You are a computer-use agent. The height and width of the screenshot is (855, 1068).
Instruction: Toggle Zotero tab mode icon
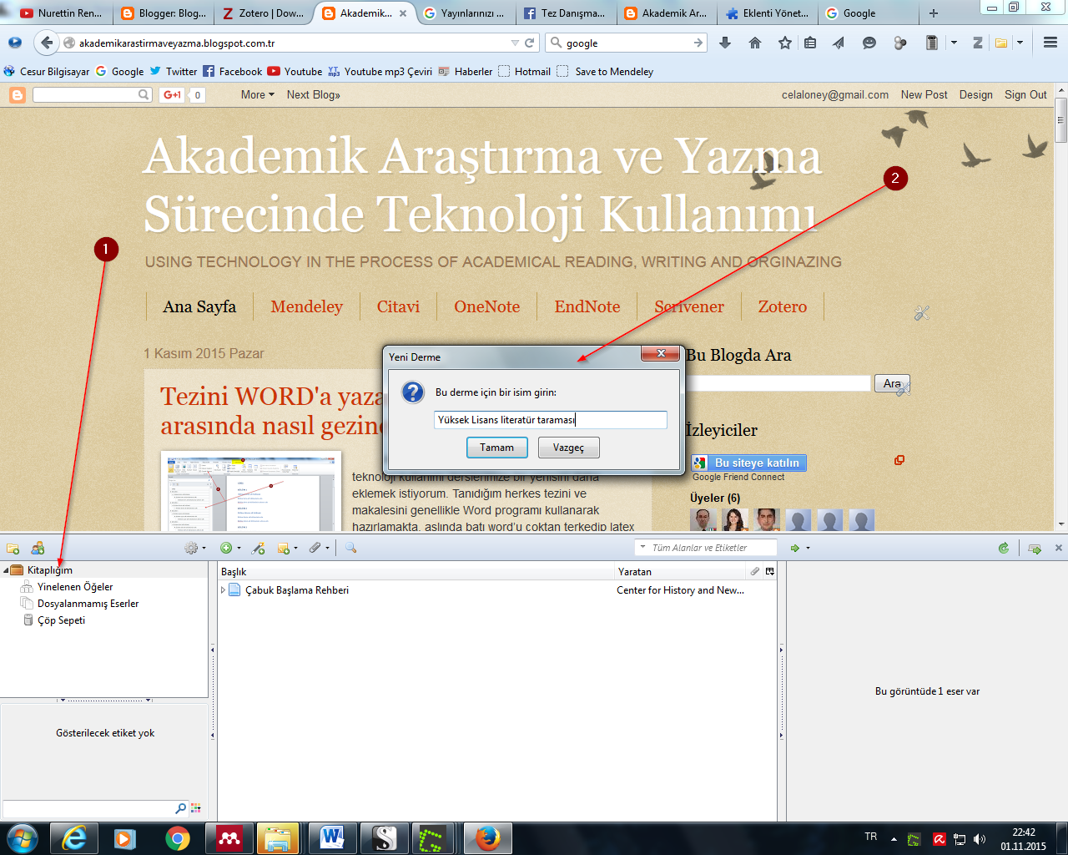pyautogui.click(x=1035, y=549)
